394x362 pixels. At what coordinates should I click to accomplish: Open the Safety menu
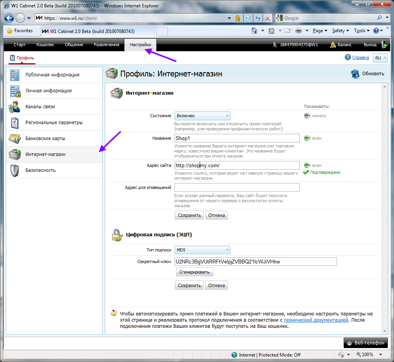pos(340,31)
